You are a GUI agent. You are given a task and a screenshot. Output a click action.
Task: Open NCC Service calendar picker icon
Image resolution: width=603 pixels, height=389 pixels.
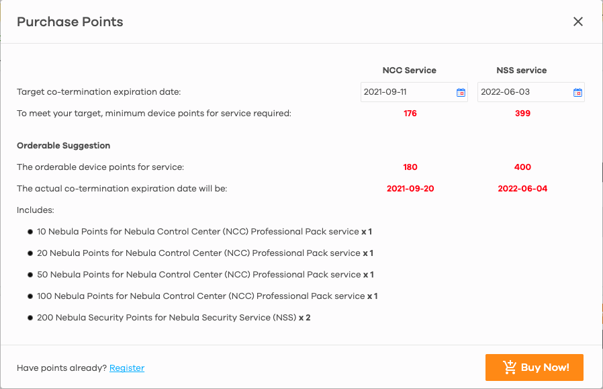[x=461, y=92]
